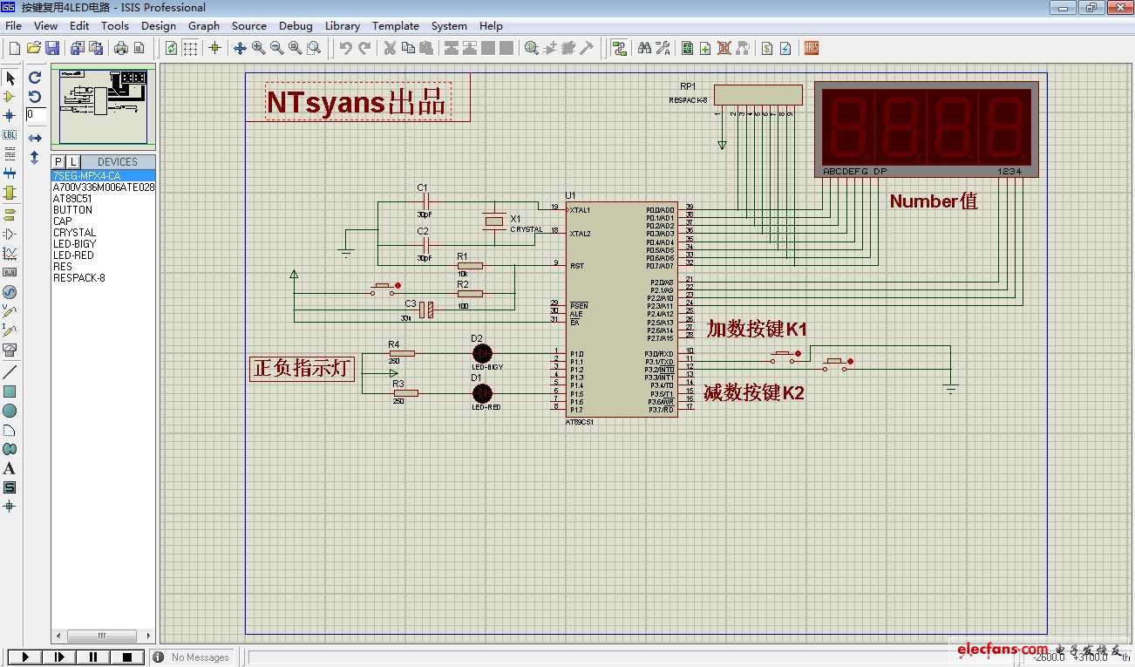
Task: Select the 2D line drawing tool
Action: [x=10, y=372]
